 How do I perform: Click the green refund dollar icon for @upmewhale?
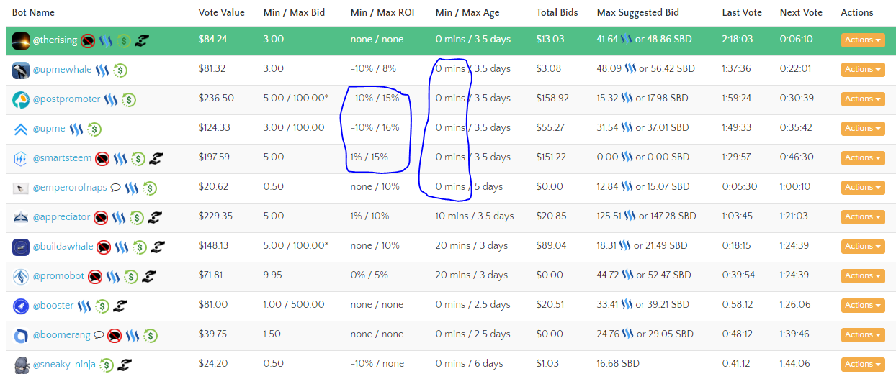click(120, 70)
